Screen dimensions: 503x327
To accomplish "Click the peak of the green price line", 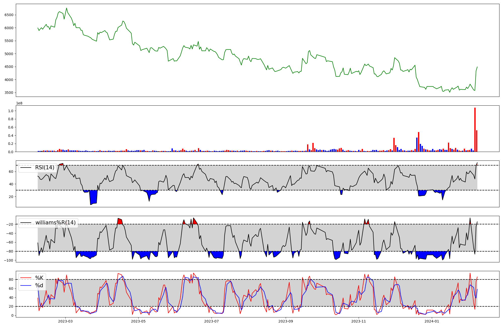I will (67, 8).
